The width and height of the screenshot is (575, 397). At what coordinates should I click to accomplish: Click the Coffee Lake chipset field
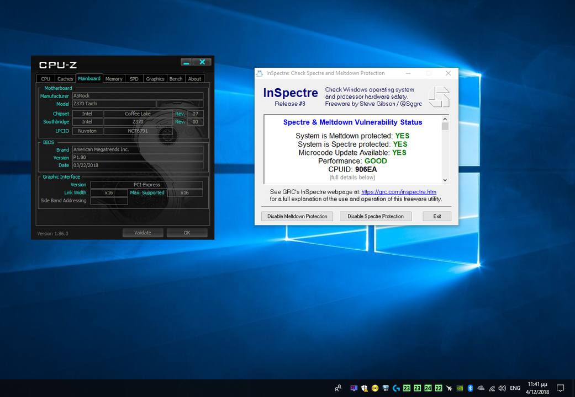(138, 114)
